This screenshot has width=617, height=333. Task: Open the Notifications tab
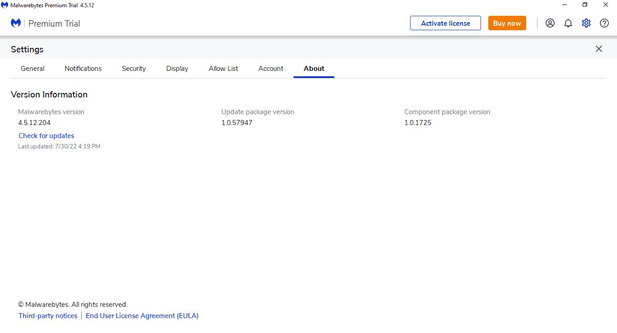point(83,69)
